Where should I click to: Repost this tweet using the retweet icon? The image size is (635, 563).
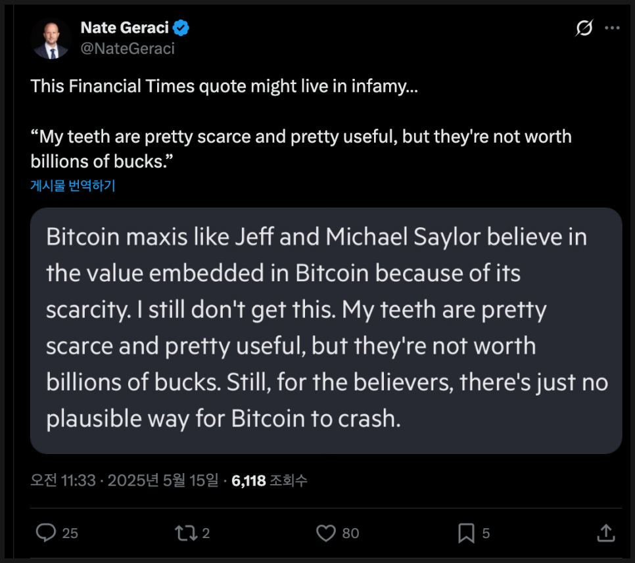(x=186, y=533)
